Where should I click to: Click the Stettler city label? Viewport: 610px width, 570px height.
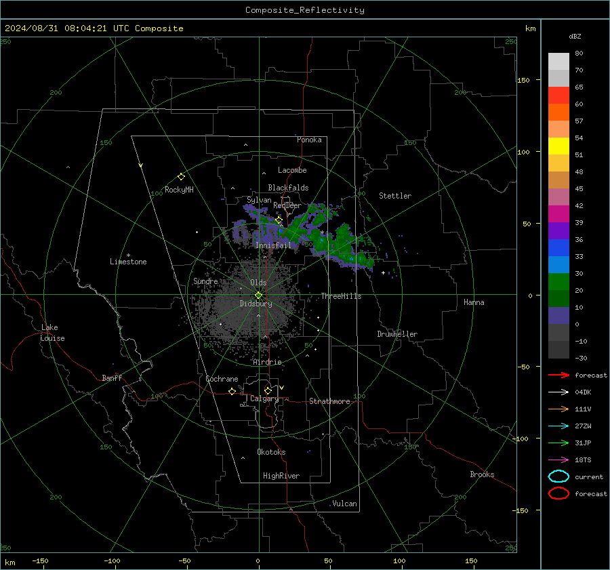click(395, 196)
